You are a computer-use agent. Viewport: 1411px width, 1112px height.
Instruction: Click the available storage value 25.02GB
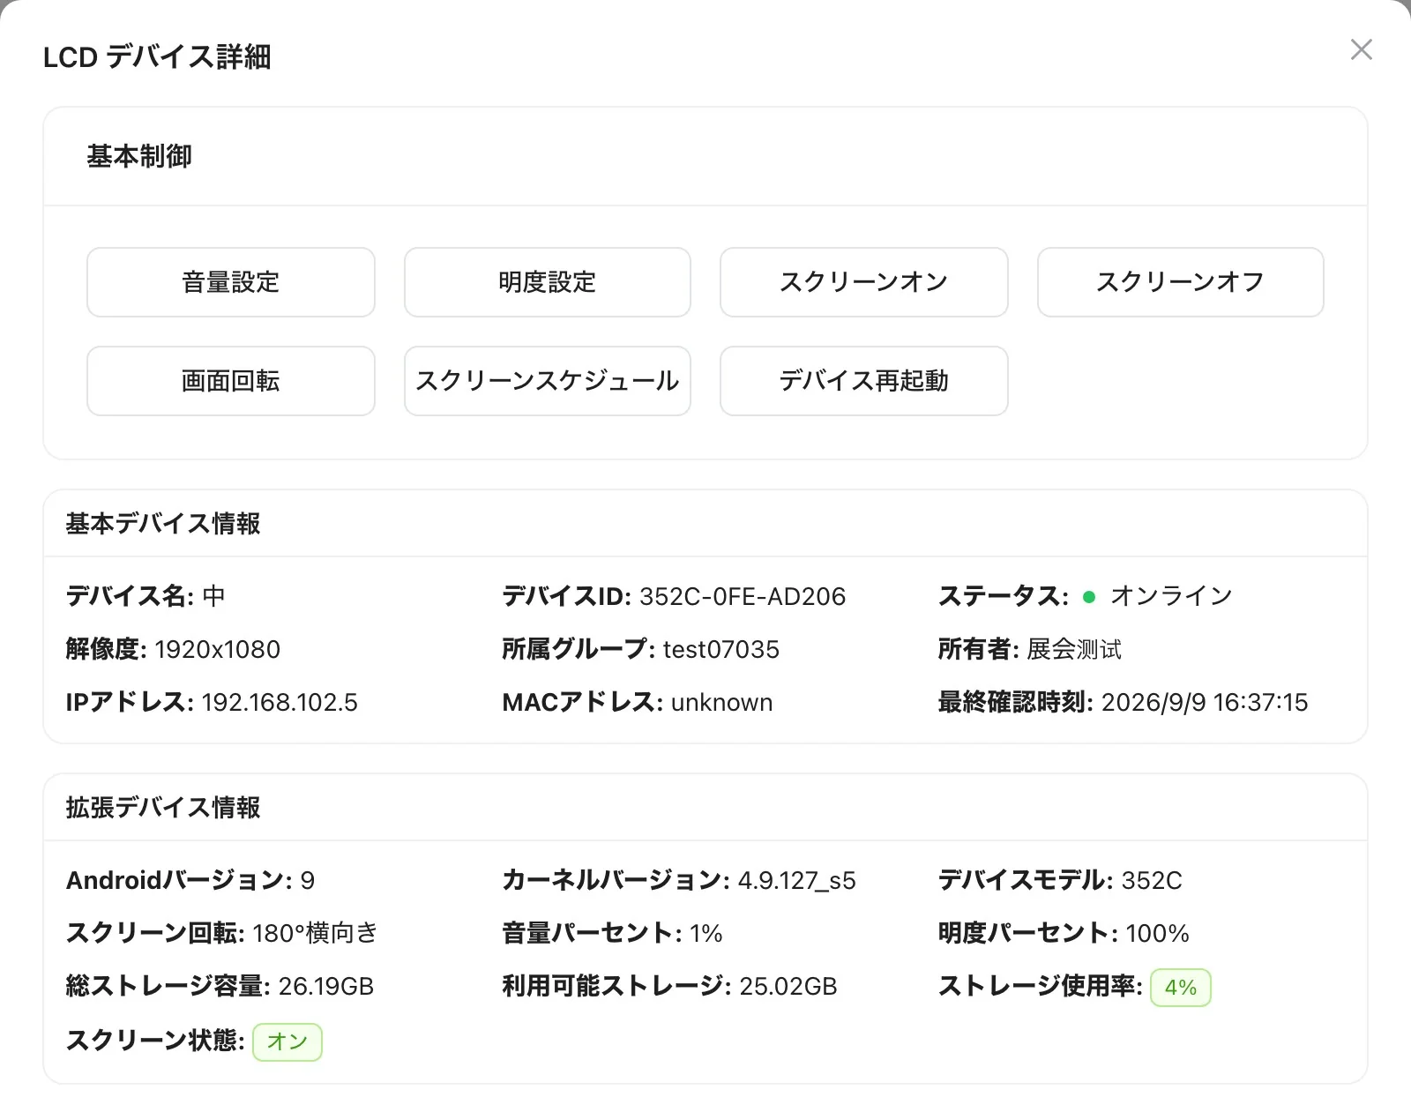pyautogui.click(x=788, y=987)
